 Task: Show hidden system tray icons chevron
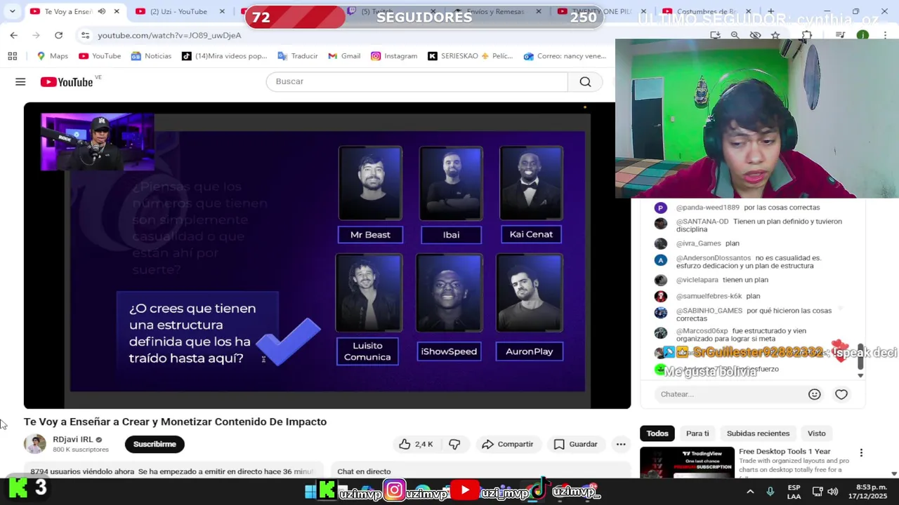click(750, 492)
